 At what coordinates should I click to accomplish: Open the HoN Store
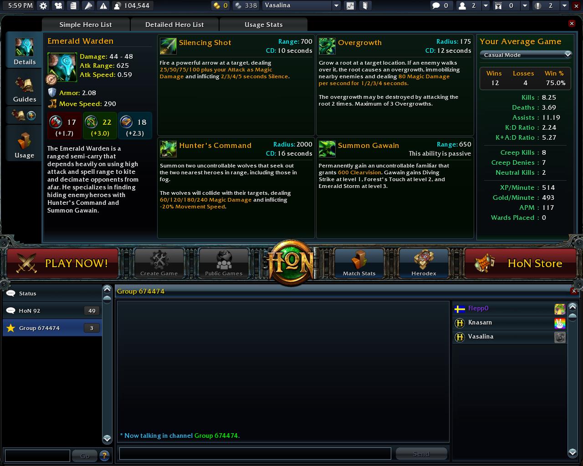[520, 263]
